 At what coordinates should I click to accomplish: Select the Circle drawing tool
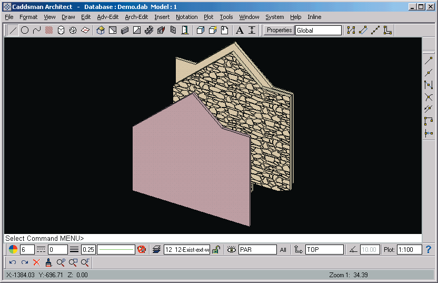point(25,30)
